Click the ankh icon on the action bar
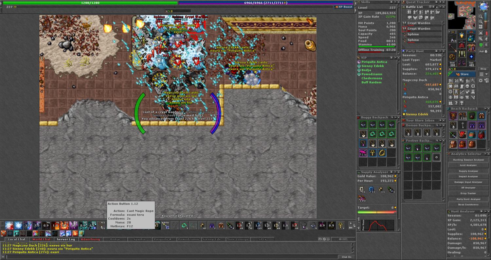This screenshot has height=260, width=491. [341, 225]
